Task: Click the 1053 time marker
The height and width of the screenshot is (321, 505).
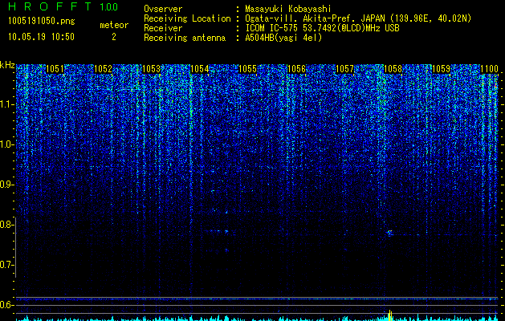Action: [151, 69]
